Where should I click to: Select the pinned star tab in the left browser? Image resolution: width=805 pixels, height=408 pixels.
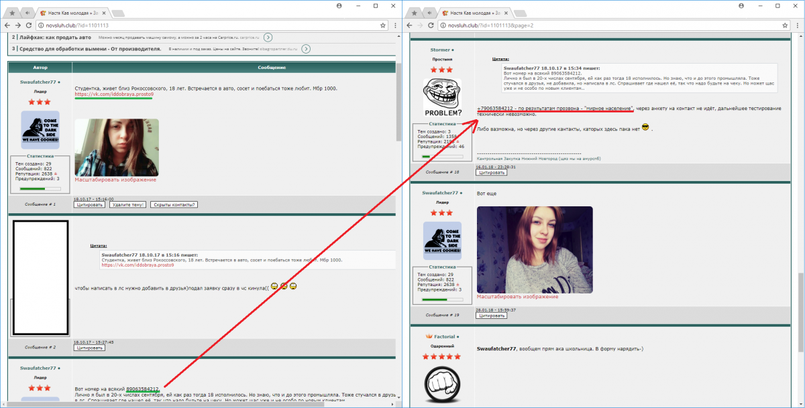pyautogui.click(x=12, y=13)
